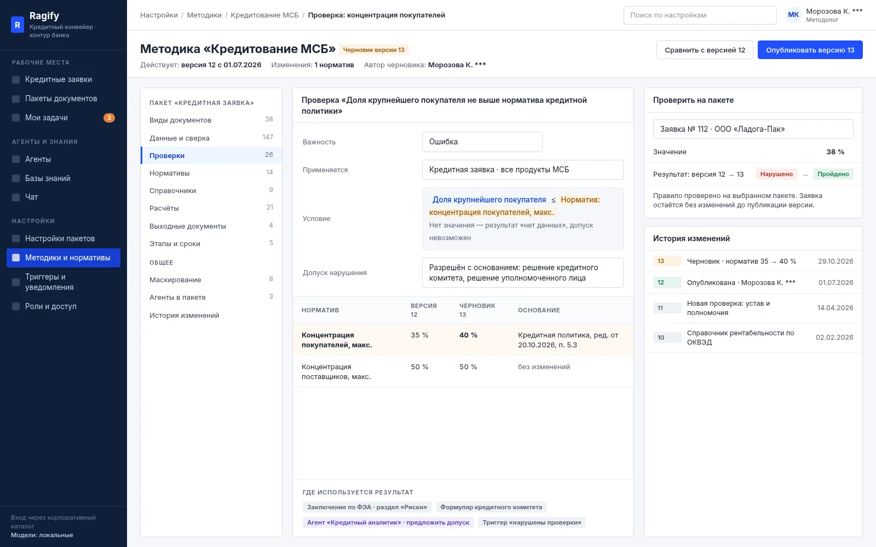Image resolution: width=876 pixels, height=547 pixels.
Task: Click the Формуляр кредитного комитета tag
Action: [x=491, y=507]
